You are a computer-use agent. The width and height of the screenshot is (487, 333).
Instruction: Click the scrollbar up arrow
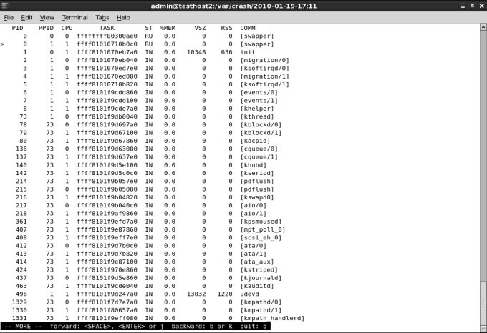[483, 27]
